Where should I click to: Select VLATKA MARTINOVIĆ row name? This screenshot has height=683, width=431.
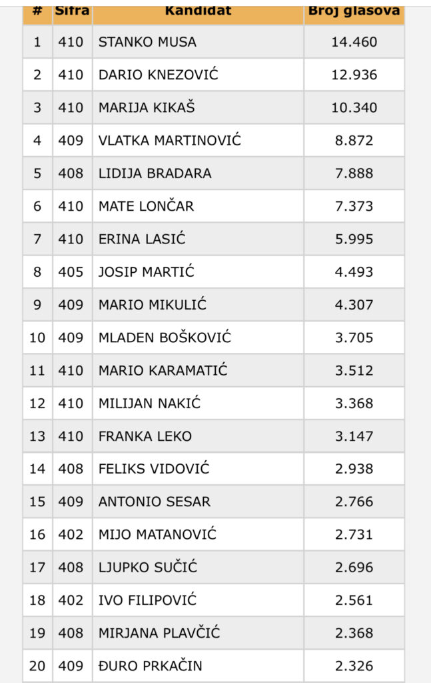point(169,141)
